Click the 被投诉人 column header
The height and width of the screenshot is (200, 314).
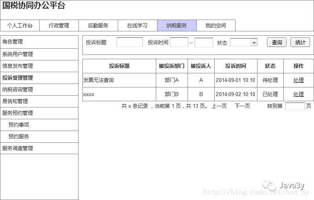point(201,66)
